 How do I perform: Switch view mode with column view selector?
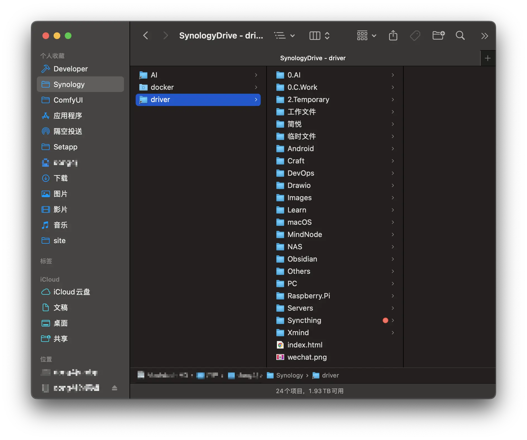click(320, 36)
